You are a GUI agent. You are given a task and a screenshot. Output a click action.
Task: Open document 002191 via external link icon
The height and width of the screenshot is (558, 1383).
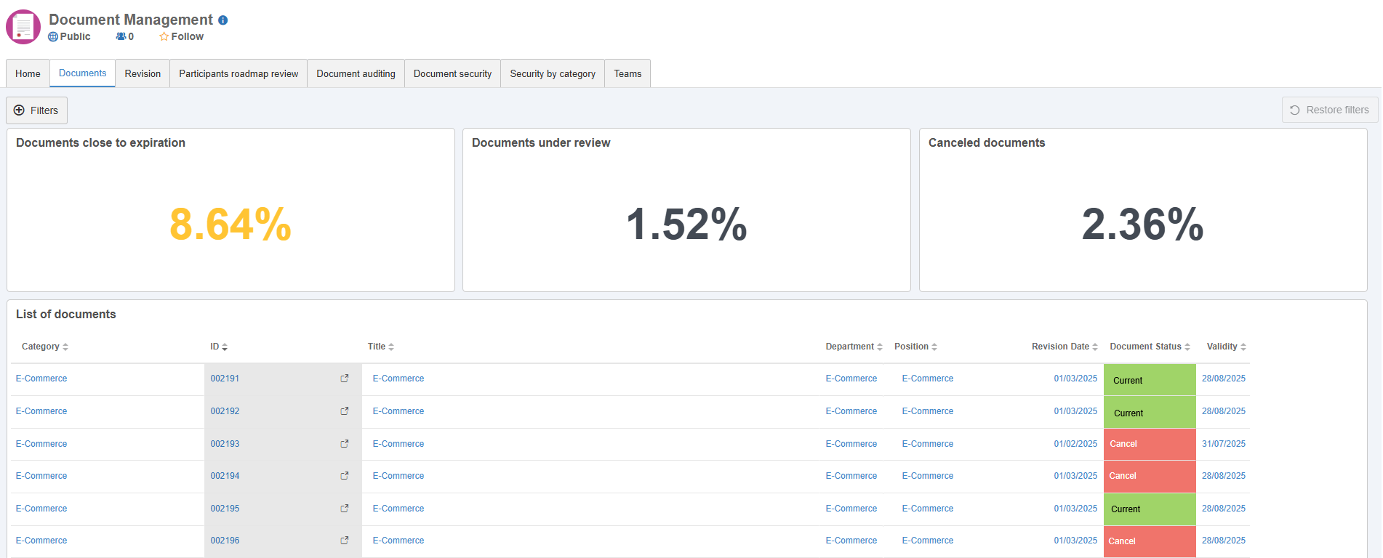tap(345, 379)
